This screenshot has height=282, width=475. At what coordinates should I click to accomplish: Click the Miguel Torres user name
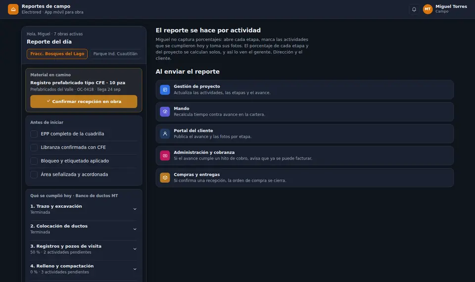pos(451,6)
